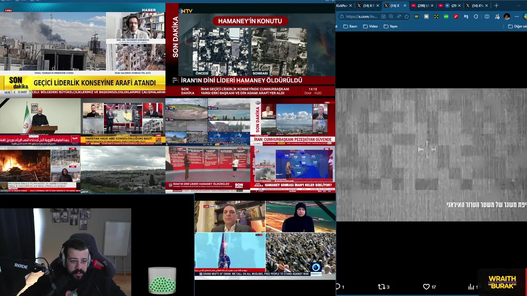
Task: Toggle split screen view icon
Action: (487, 16)
